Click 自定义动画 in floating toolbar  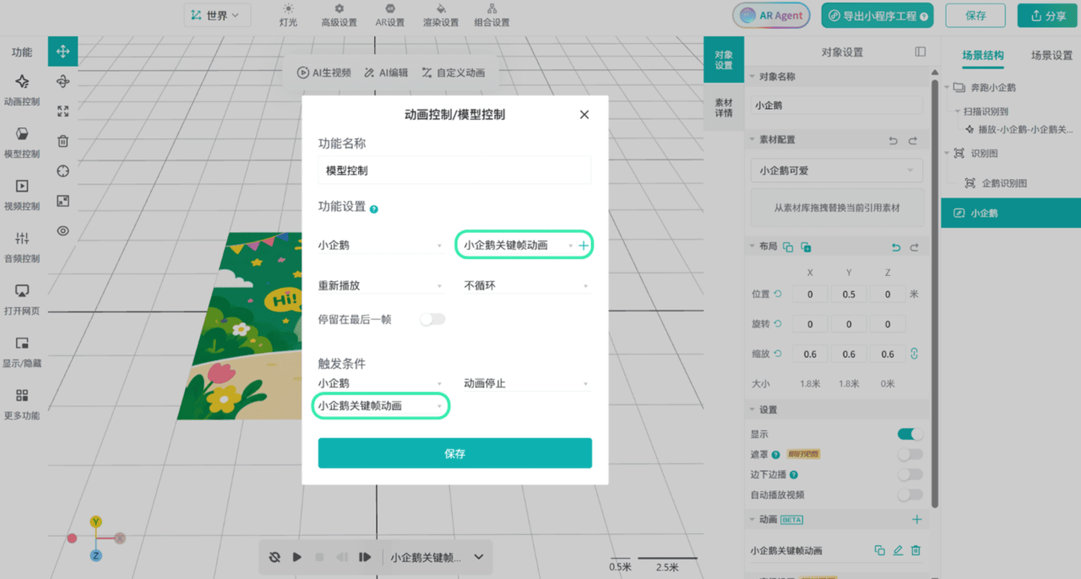[453, 73]
